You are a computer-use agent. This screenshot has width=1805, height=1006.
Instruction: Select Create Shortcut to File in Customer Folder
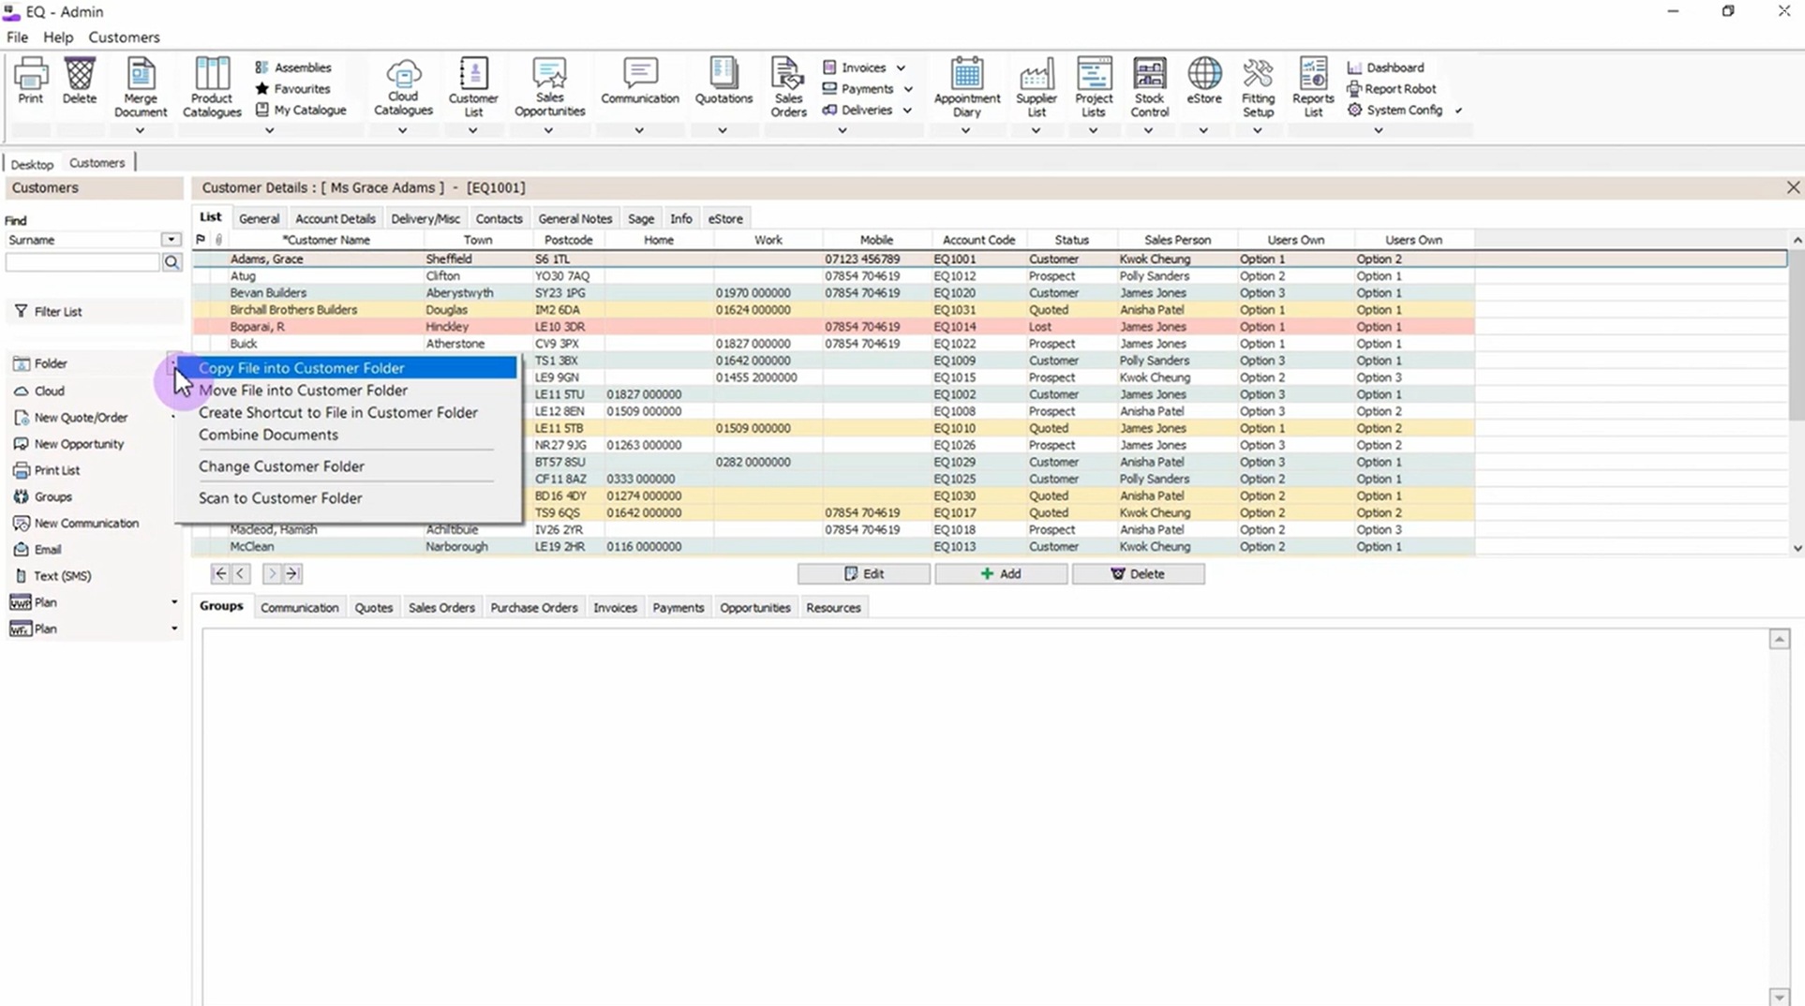coord(337,413)
